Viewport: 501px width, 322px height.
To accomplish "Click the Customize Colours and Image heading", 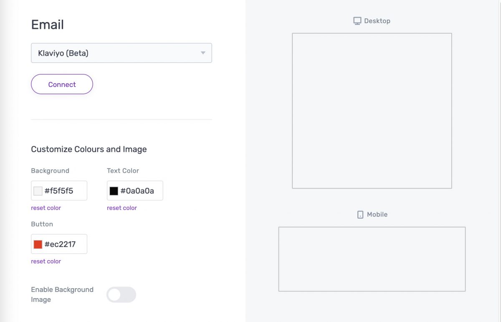I will point(89,149).
